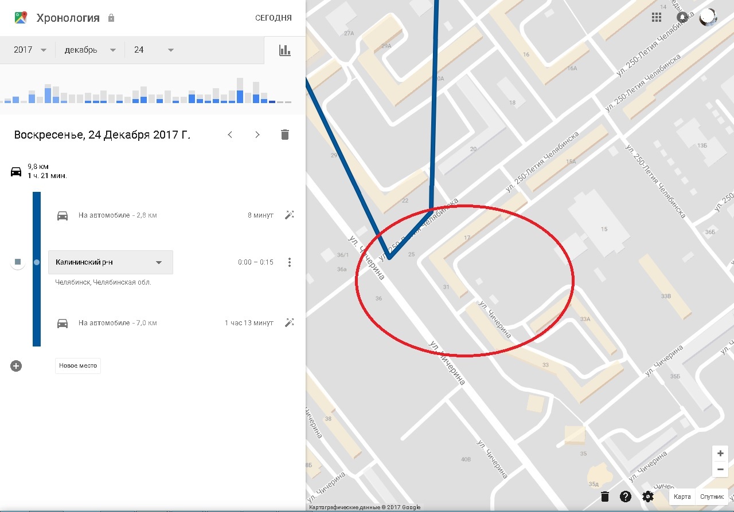
Task: Switch to Карта map view
Action: pos(682,497)
